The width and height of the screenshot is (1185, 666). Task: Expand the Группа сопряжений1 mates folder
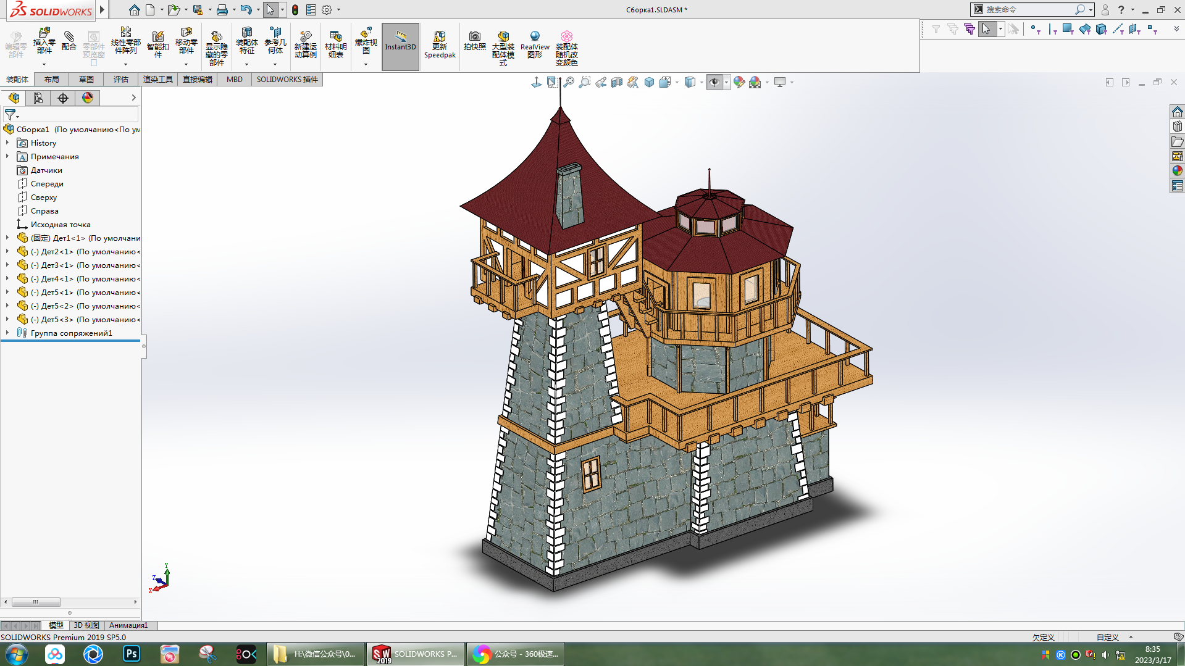[x=7, y=333]
